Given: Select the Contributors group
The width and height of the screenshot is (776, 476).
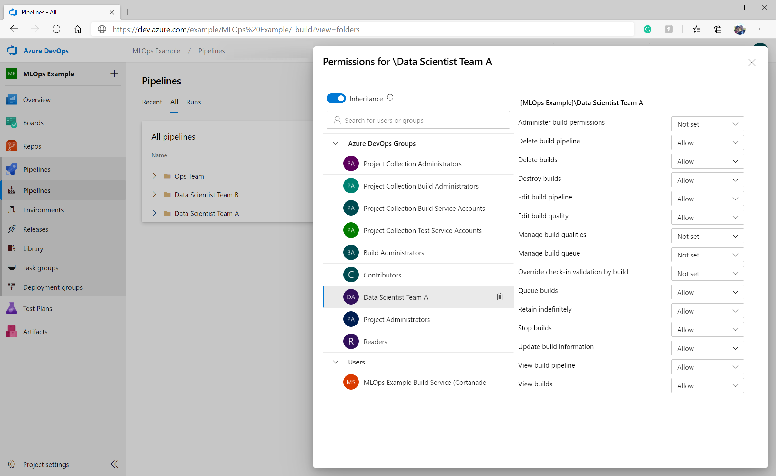Looking at the screenshot, I should pos(418,275).
